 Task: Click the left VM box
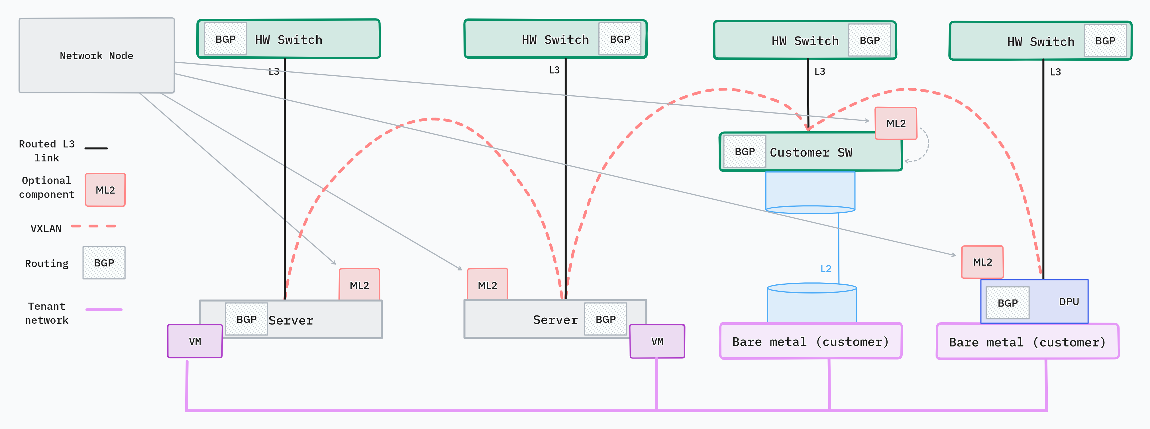195,342
